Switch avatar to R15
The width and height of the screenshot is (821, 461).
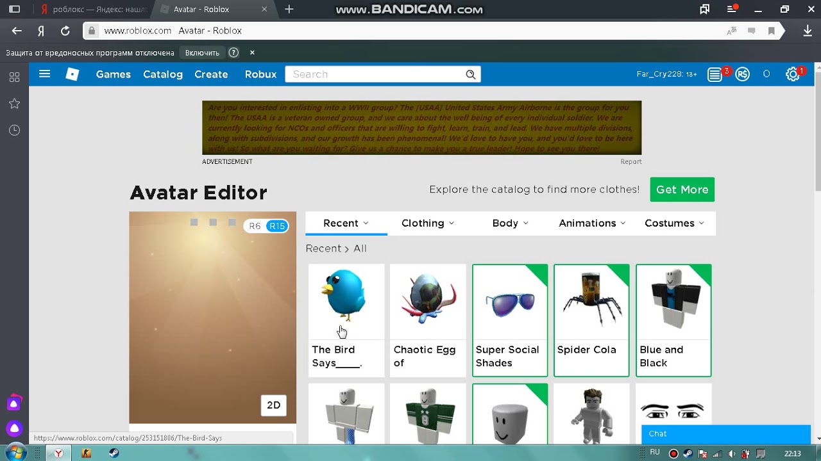tap(277, 226)
